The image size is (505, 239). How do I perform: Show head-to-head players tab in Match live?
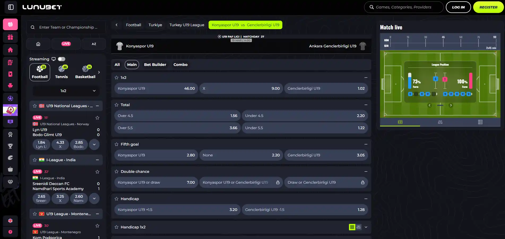click(440, 122)
